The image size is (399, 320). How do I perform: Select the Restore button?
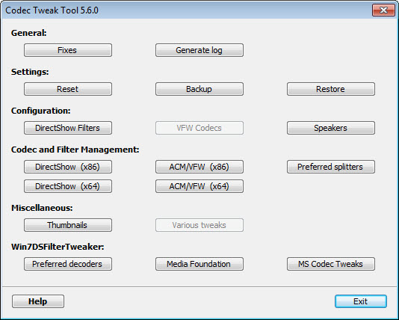pos(331,89)
